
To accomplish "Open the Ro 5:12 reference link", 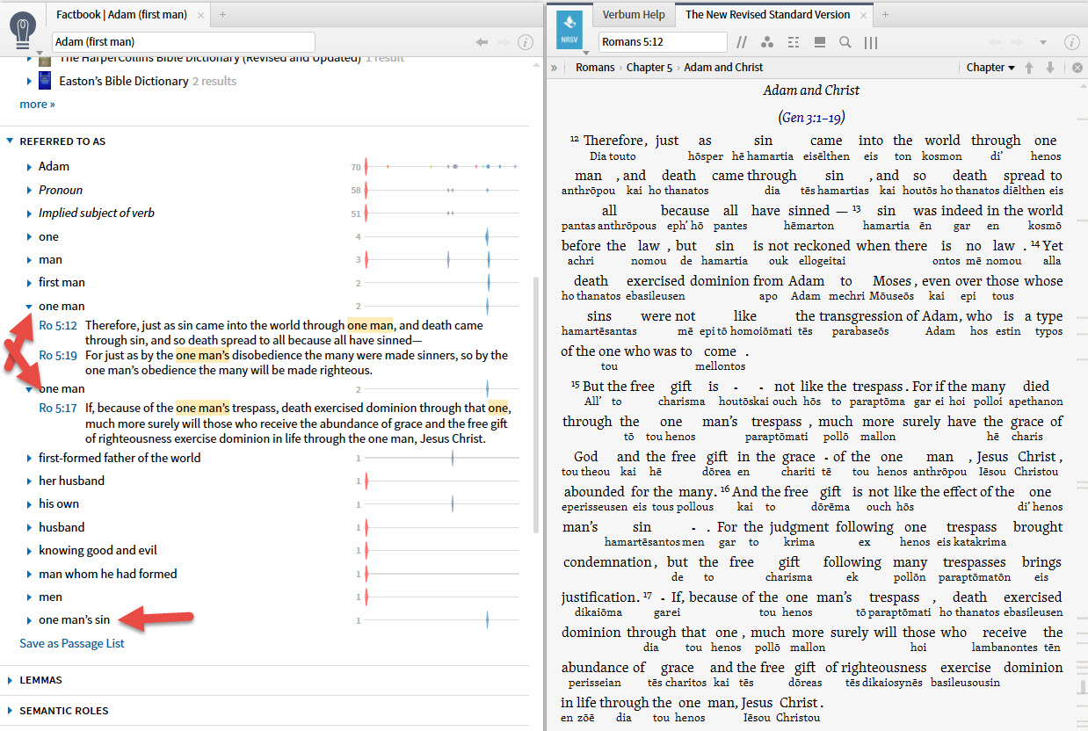I will [x=58, y=325].
